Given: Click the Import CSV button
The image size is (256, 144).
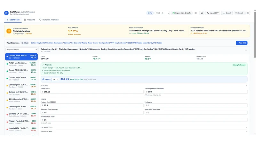Looking at the screenshot, I should [x=212, y=13].
